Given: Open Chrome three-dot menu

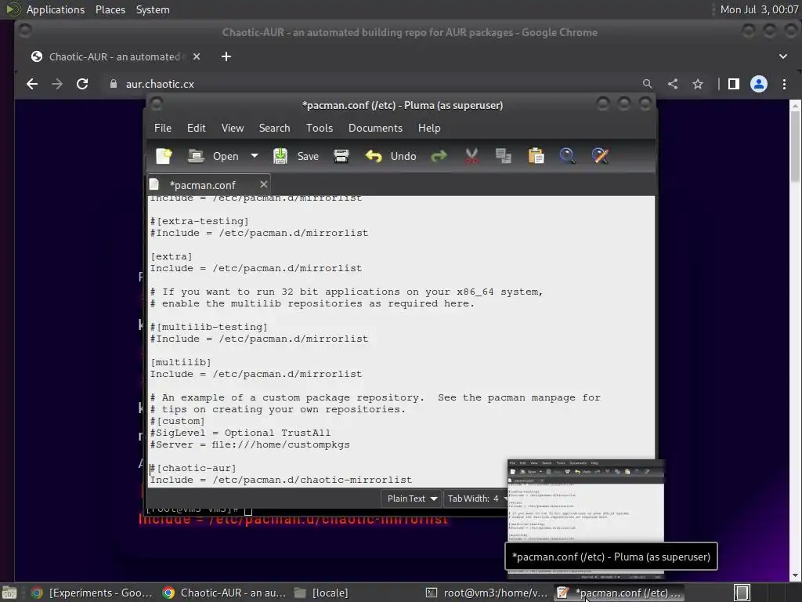Looking at the screenshot, I should (784, 84).
